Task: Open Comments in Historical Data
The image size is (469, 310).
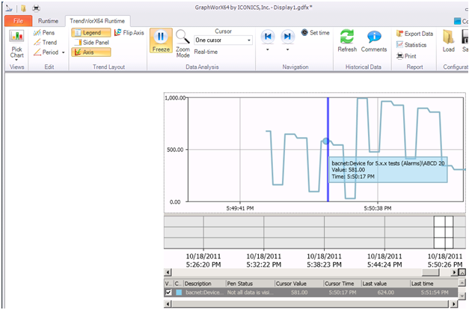Action: click(374, 37)
